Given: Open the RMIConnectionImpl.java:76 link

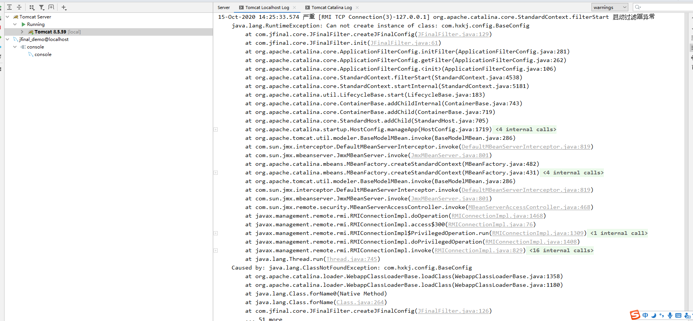Looking at the screenshot, I should click(491, 224).
